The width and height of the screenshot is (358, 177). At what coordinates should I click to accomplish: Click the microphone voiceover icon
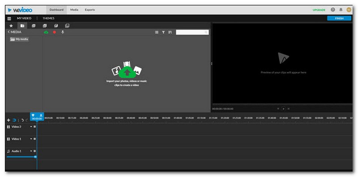pos(63,32)
